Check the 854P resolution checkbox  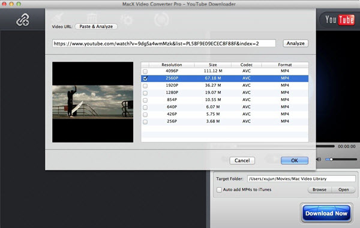click(x=145, y=101)
